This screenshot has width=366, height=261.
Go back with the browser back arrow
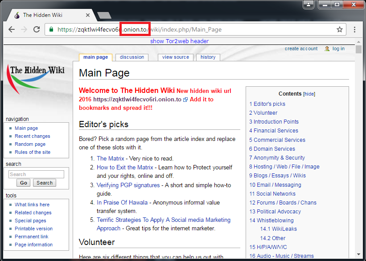pos(12,29)
